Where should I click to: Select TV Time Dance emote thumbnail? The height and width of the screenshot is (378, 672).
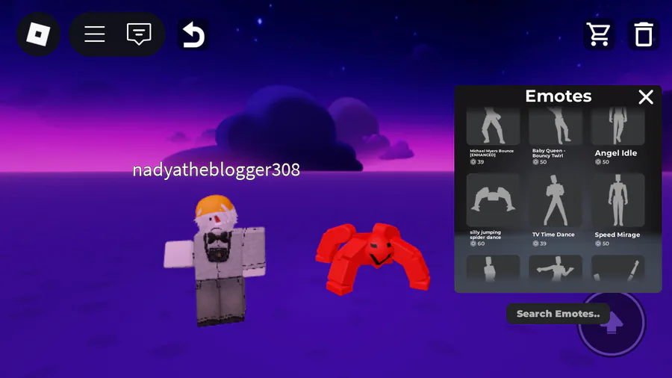tap(556, 200)
